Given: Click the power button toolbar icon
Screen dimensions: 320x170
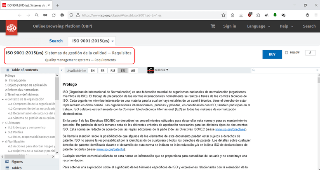Looking at the screenshot, I should pyautogui.click(x=307, y=15).
